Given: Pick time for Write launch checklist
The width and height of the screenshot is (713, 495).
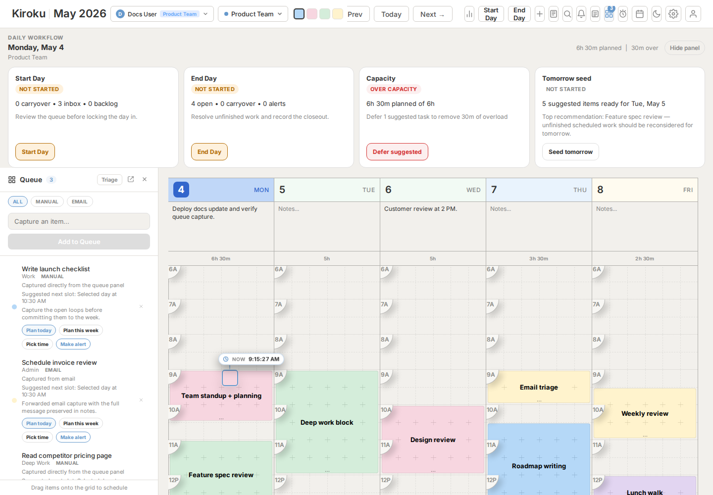Looking at the screenshot, I should [x=37, y=344].
